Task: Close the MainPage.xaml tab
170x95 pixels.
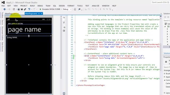Action: (41, 13)
